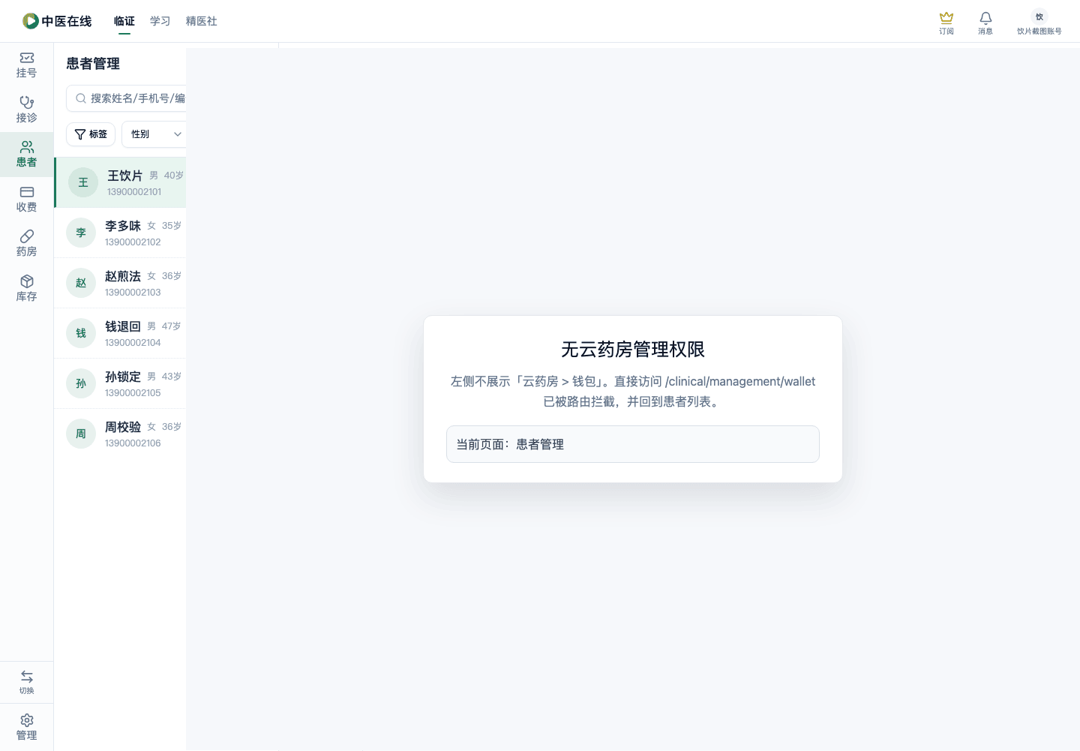Screen dimensions: 1080x751
Task: Click the 钱 avatar circle
Action: tap(81, 333)
